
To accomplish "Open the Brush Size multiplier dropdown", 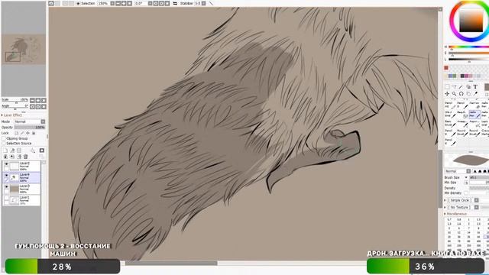I will (466, 177).
